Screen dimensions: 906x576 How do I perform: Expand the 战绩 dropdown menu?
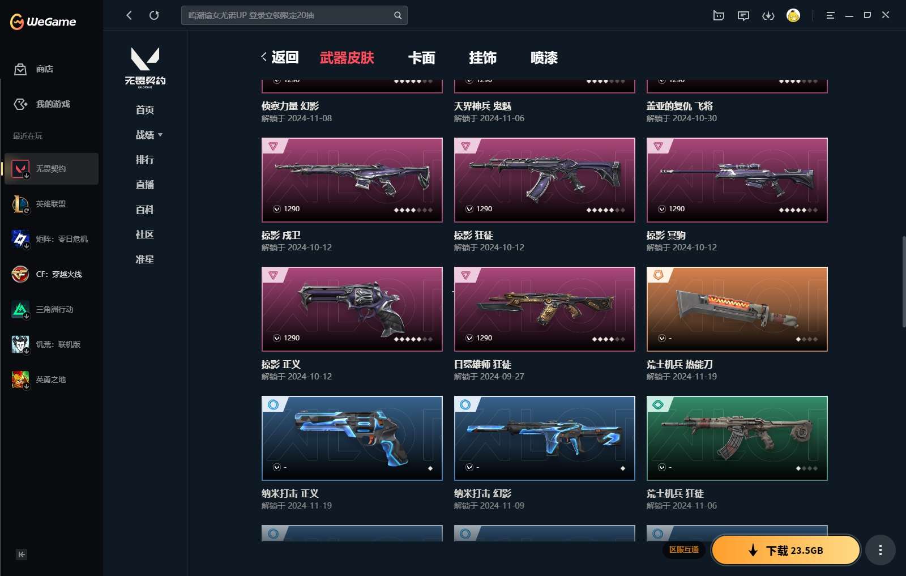point(149,135)
